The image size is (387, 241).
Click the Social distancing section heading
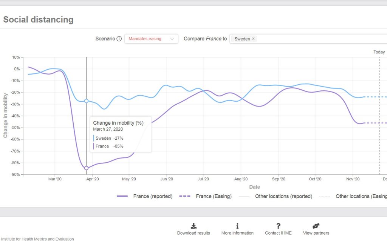pyautogui.click(x=38, y=20)
